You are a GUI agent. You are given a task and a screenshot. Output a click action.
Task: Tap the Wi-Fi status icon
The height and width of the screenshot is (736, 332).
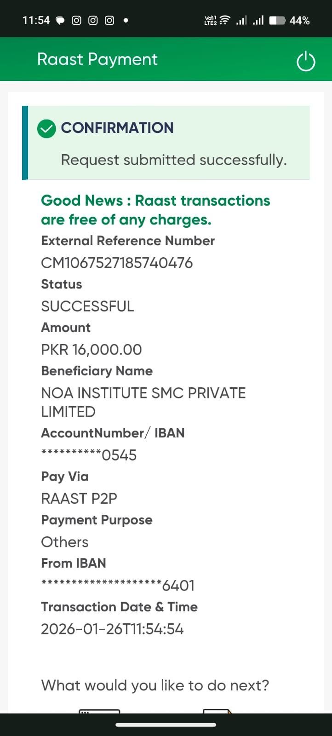pos(225,20)
